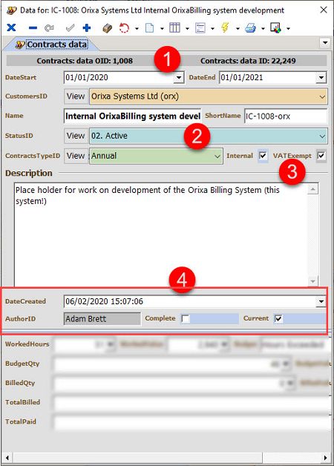Click the TotalPaid field
The width and height of the screenshot is (334, 466).
[x=192, y=422]
